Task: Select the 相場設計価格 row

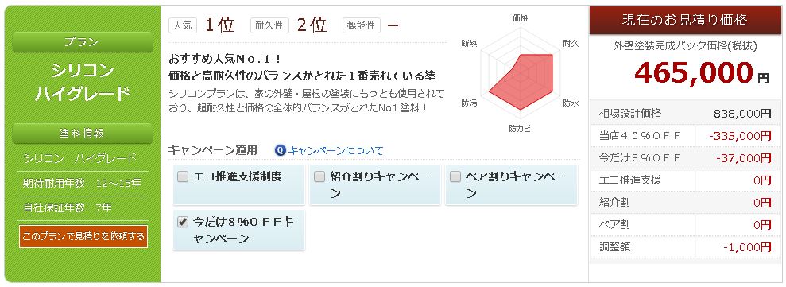Action: 685,114
